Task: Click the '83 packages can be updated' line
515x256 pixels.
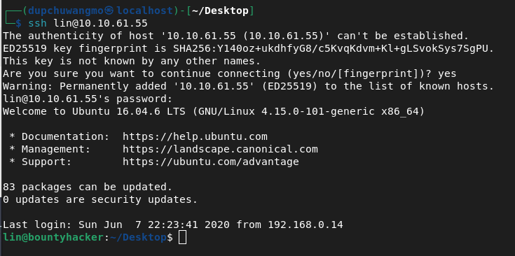Action: click(x=88, y=187)
